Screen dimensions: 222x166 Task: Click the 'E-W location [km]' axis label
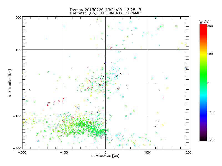tap(105, 156)
